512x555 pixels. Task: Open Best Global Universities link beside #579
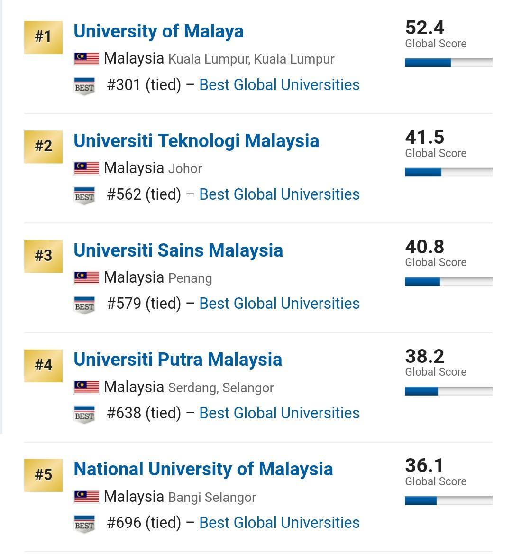point(280,304)
